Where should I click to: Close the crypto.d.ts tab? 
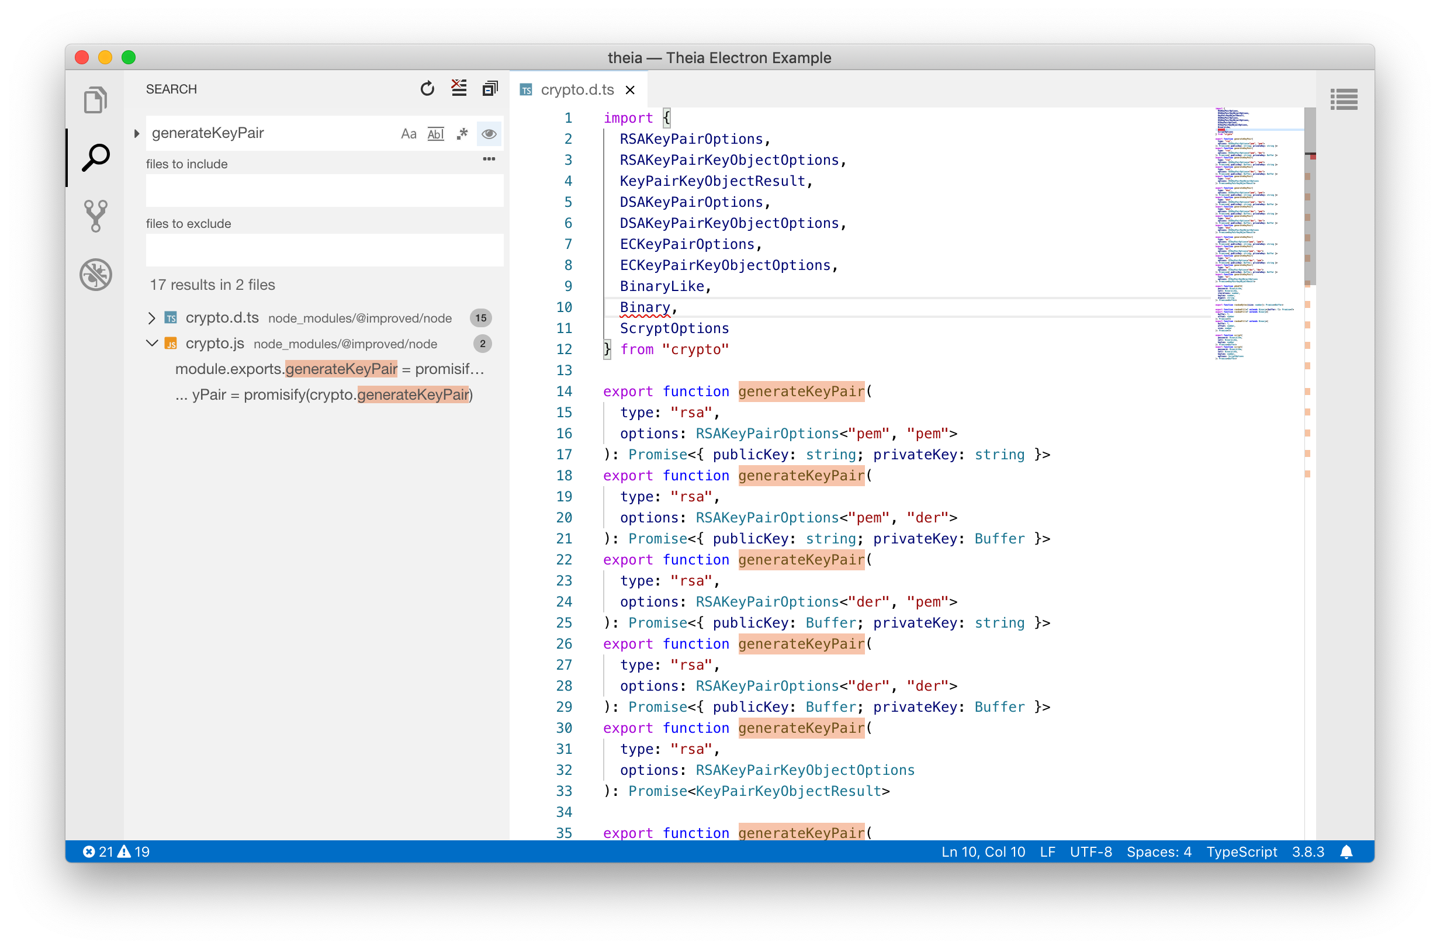tap(630, 90)
